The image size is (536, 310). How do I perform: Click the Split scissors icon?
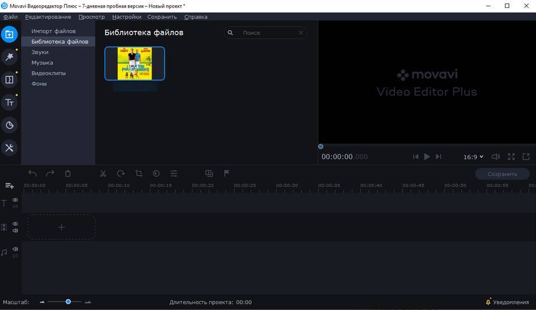click(103, 173)
